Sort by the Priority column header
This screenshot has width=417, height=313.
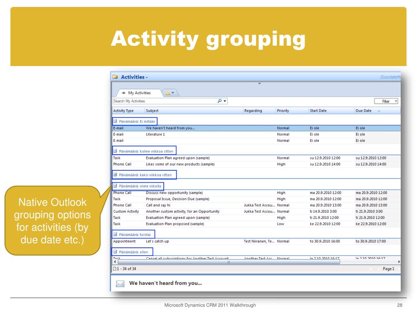coord(292,111)
